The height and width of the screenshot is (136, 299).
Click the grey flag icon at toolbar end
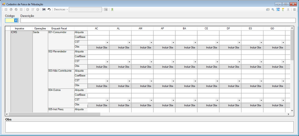(x=295, y=10)
